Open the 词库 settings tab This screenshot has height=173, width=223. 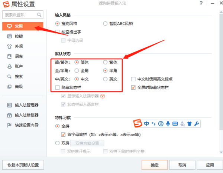click(x=23, y=56)
